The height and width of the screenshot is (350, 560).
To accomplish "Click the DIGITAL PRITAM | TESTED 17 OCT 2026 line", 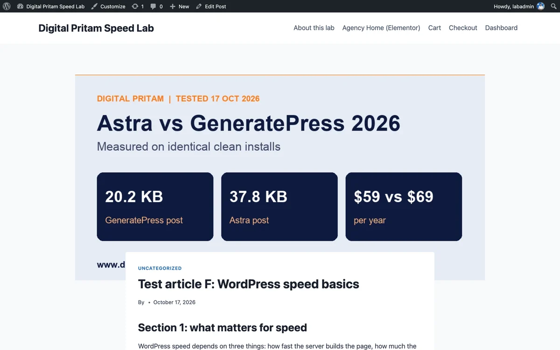I will pos(178,99).
